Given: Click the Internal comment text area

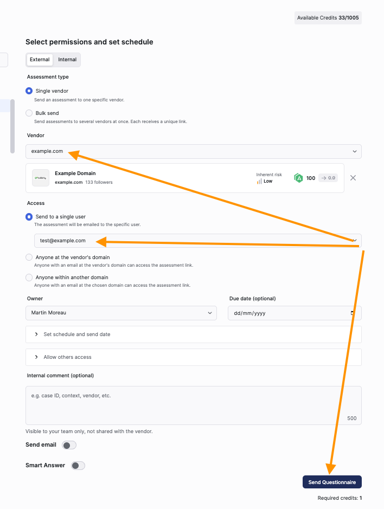Looking at the screenshot, I should [194, 405].
